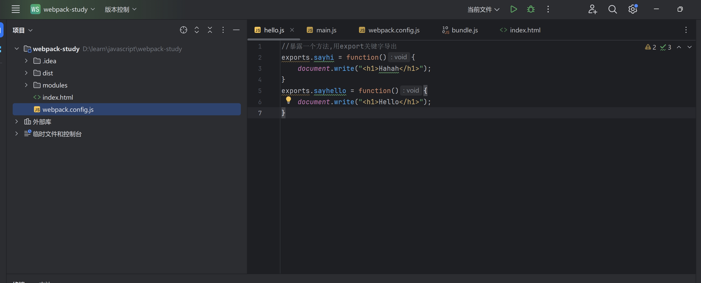This screenshot has height=283, width=701.
Task: Expand the modules folder
Action: 26,85
